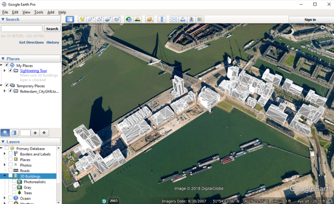Check the 3D Buildings layer checkbox
334x204 pixels.
(x=11, y=176)
